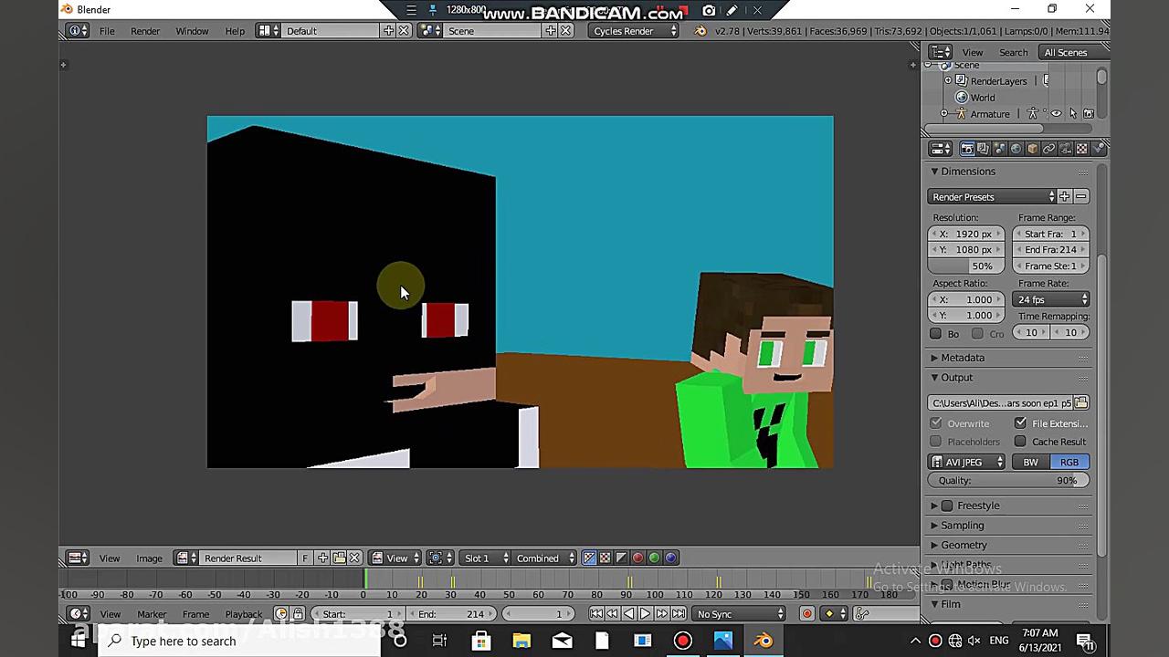Open the Render Presets dropdown

tap(993, 197)
